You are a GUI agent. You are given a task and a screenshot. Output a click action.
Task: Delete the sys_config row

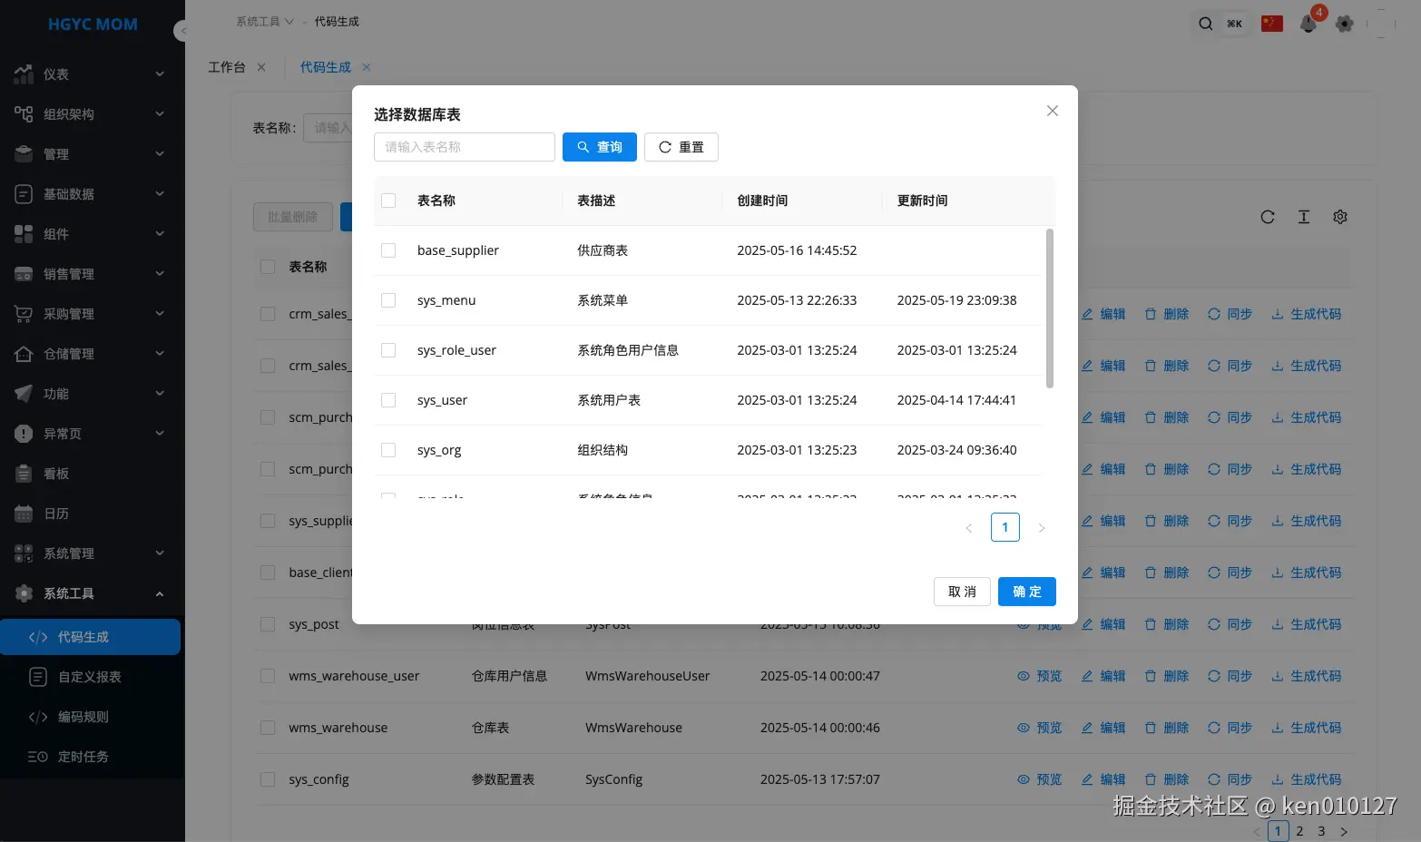coord(1167,779)
